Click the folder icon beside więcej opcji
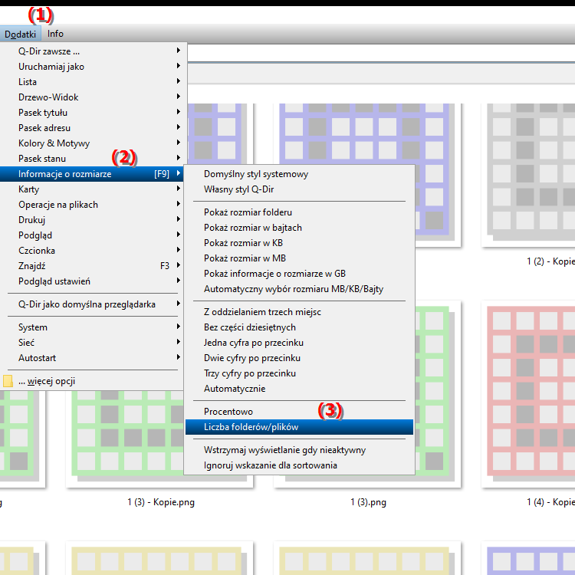This screenshot has width=575, height=575. pos(8,381)
